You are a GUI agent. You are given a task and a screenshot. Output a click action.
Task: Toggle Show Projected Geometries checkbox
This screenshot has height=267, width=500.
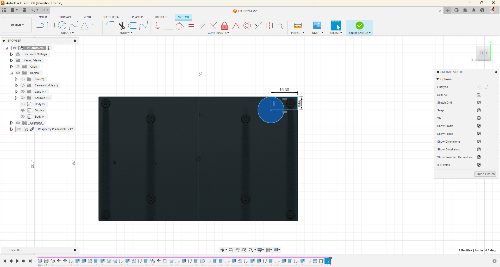[479, 157]
